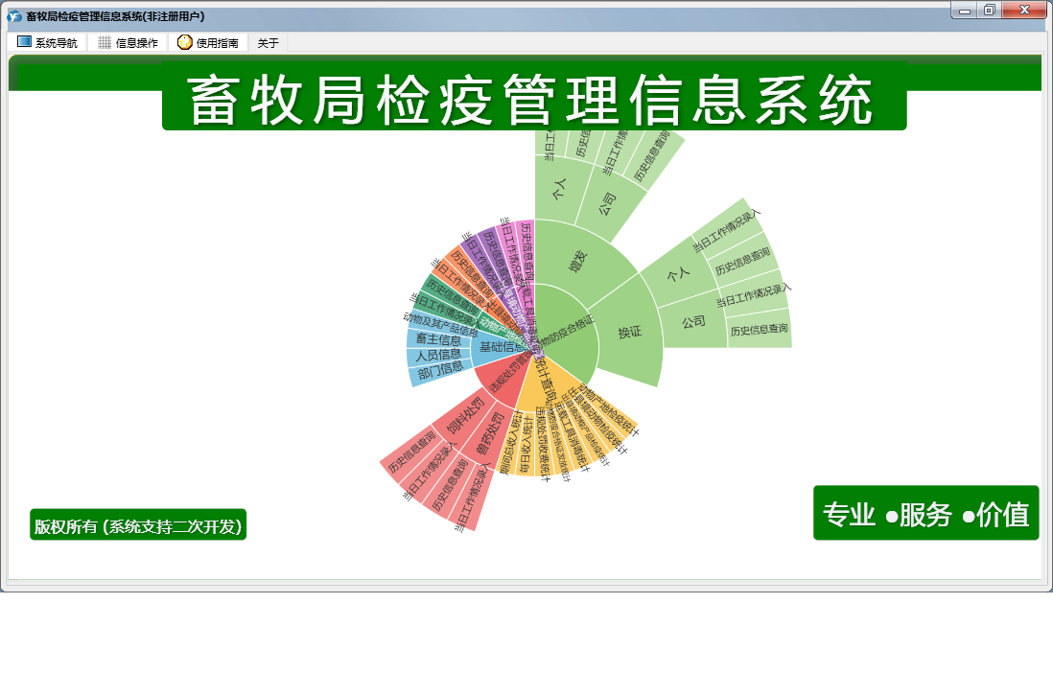Click the 换证 sector of the chart
The height and width of the screenshot is (696, 1053).
[629, 332]
